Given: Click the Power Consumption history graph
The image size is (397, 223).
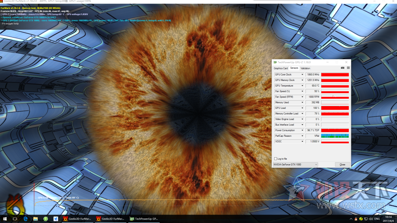Looking at the screenshot, I should [x=335, y=130].
